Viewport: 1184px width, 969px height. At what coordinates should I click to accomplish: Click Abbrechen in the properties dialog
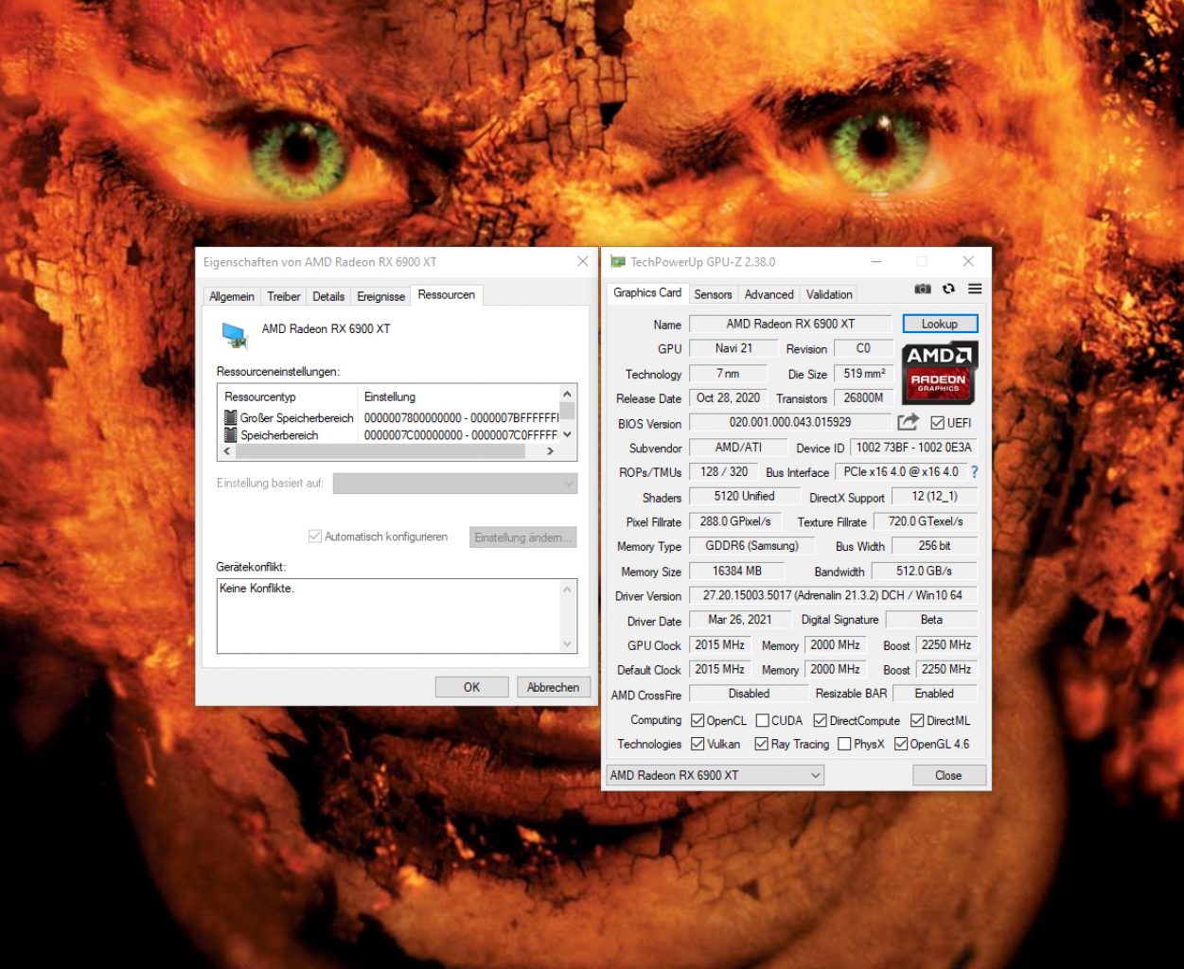[553, 687]
